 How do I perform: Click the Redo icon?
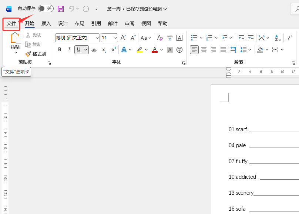[x=86, y=9]
